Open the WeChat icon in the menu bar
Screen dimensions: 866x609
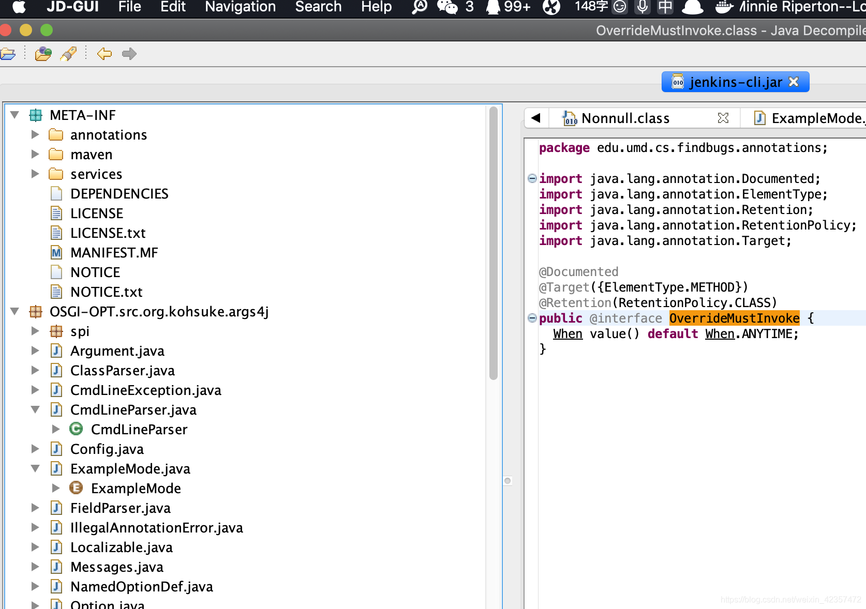pos(448,7)
